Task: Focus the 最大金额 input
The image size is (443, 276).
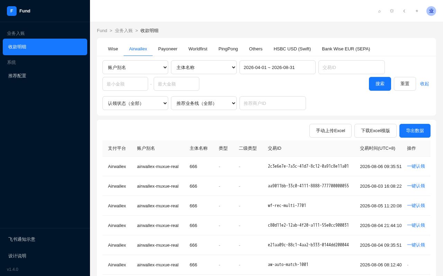Action: (x=177, y=84)
